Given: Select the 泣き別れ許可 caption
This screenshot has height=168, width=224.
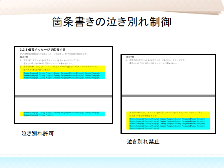Looking at the screenshot, I should [37, 133].
